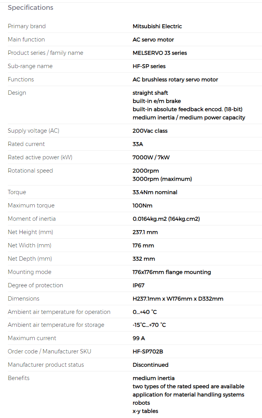262x418 pixels.
Task: Click the built-in e/m brake line
Action: click(x=157, y=101)
